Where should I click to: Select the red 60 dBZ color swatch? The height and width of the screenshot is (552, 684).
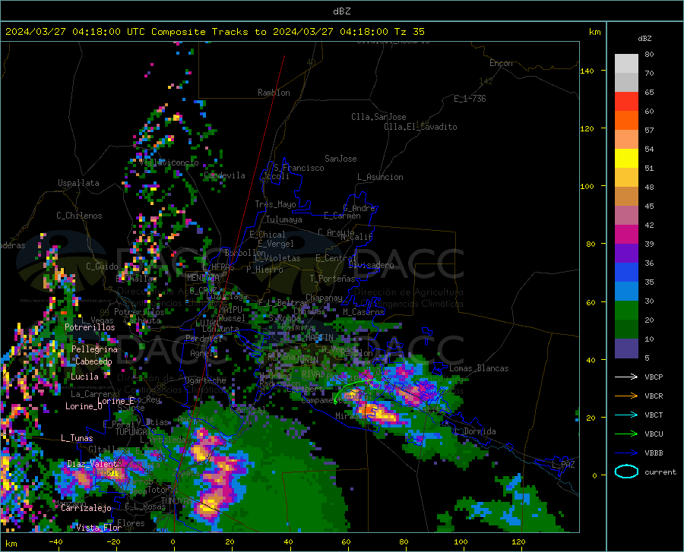point(626,102)
